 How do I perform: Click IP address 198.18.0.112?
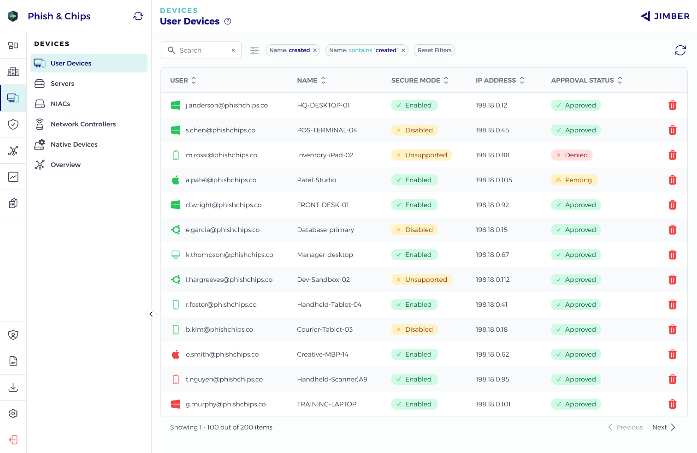pyautogui.click(x=493, y=280)
